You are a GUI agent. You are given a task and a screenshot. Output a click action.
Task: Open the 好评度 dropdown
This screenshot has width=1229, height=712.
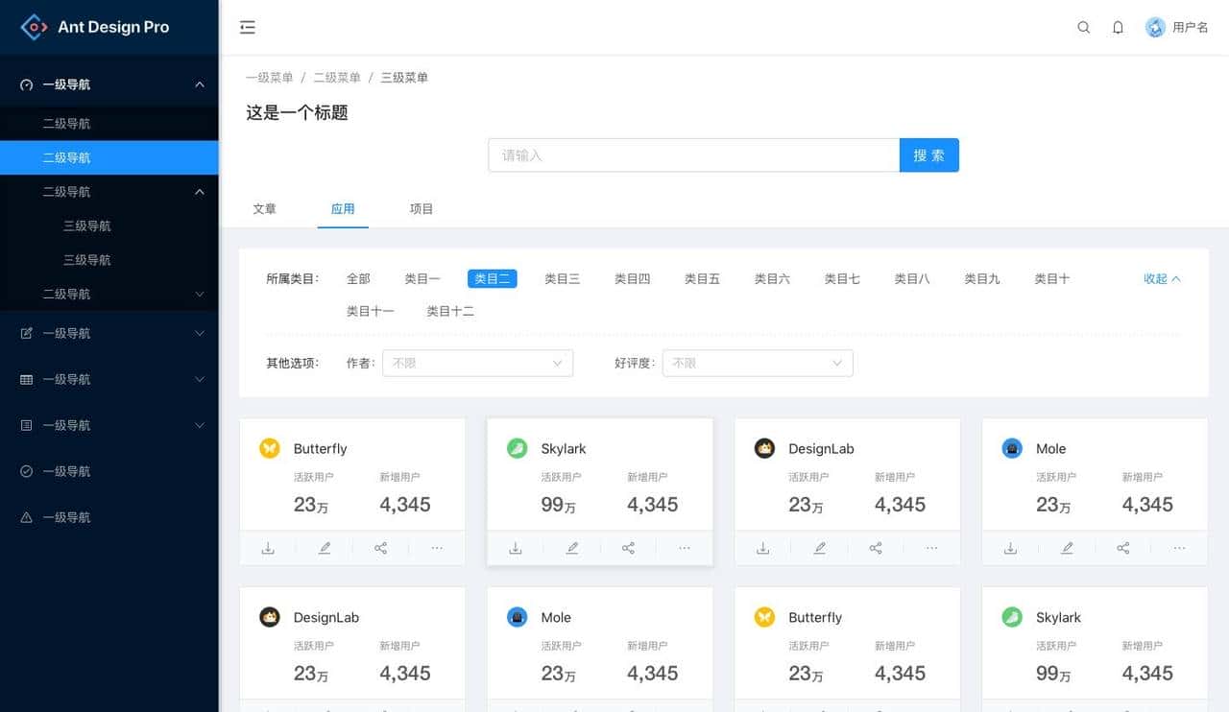(758, 363)
